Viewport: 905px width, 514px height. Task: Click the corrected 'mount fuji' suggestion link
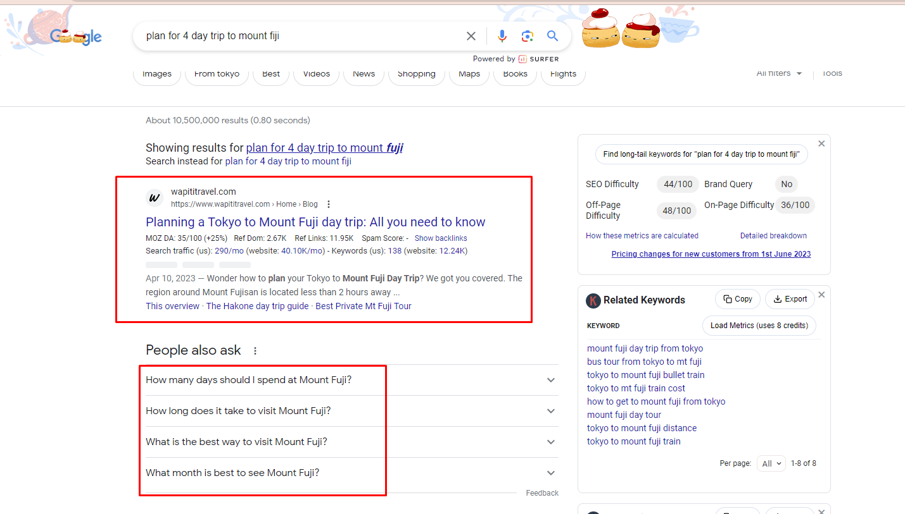coord(324,148)
